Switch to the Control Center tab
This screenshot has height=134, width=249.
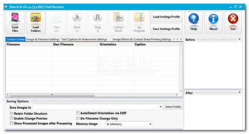point(15,39)
